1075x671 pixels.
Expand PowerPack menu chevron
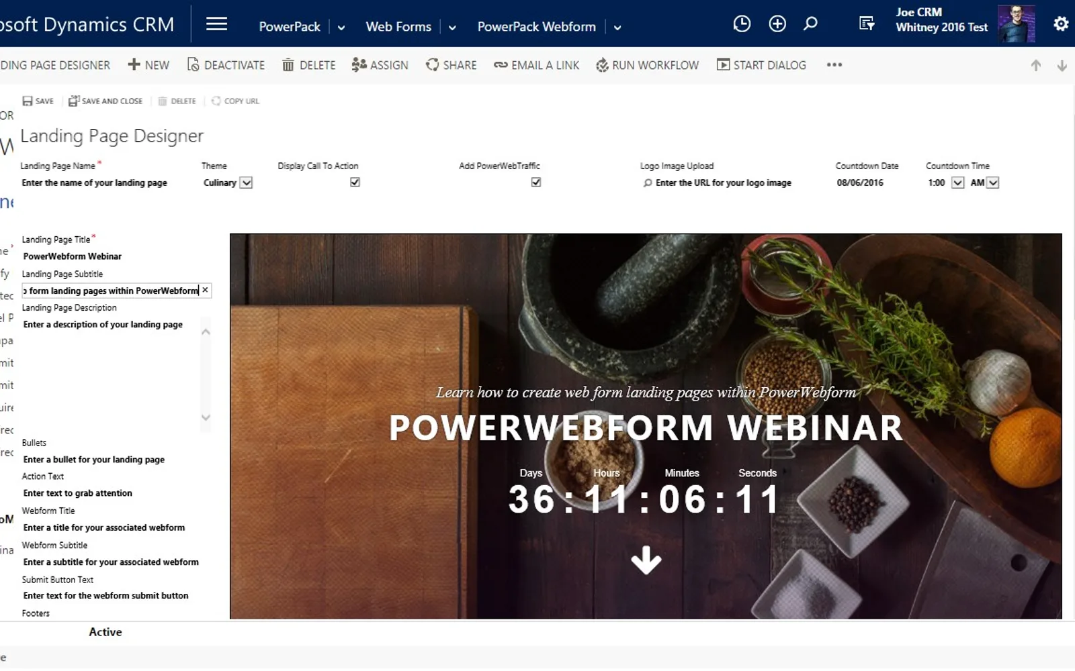pos(341,28)
